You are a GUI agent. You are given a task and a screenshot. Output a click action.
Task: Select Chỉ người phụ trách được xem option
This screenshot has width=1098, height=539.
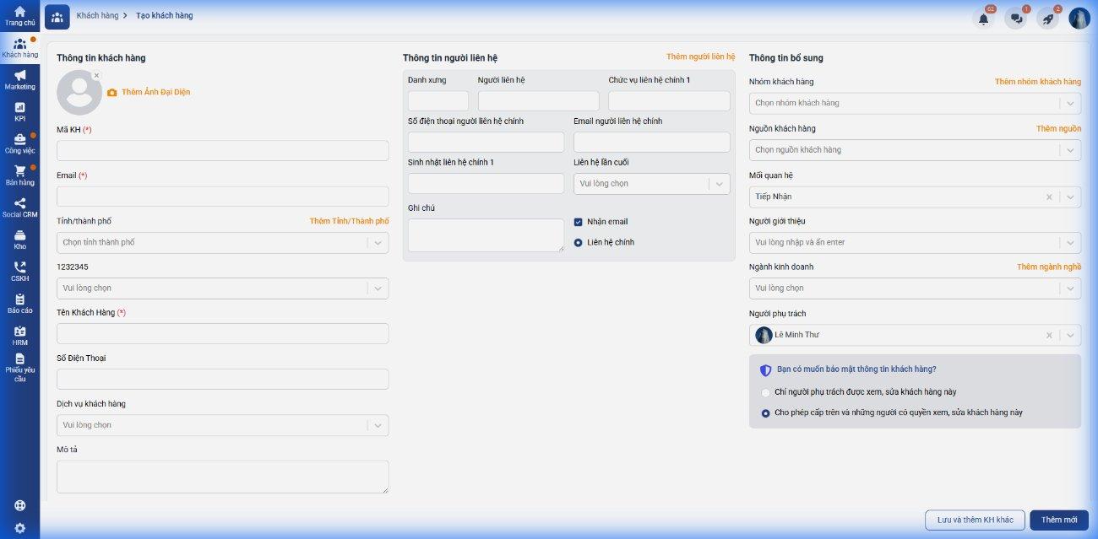(x=766, y=392)
